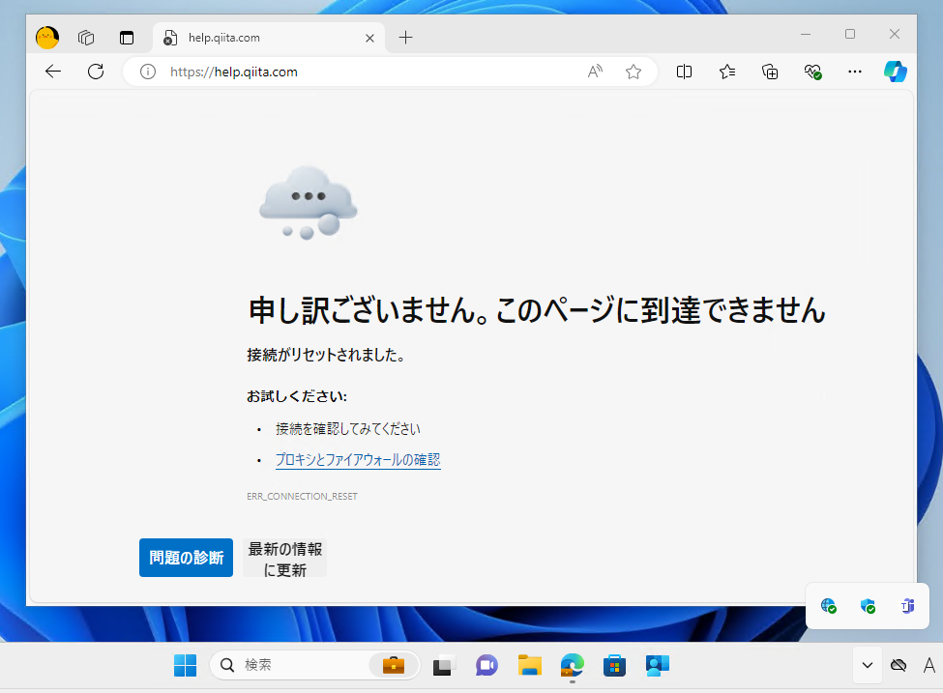Click the cloud sync off tray icon
Viewport: 943px width, 693px height.
point(899,665)
